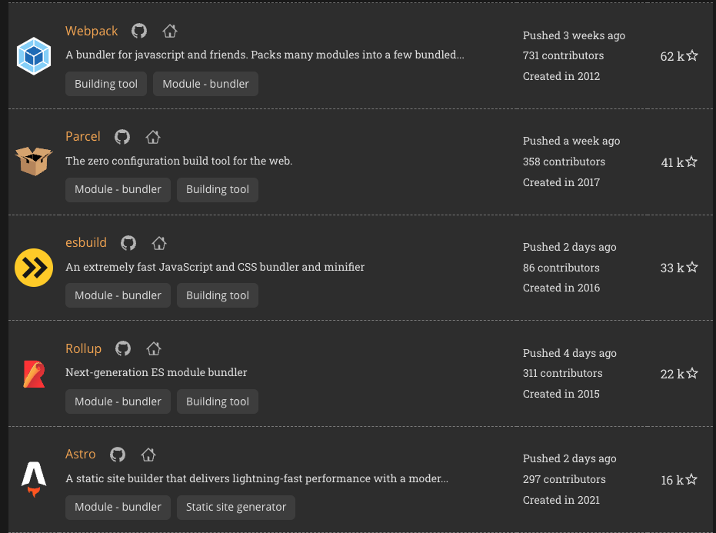Select esbuild's Module - bundler tag

click(118, 295)
